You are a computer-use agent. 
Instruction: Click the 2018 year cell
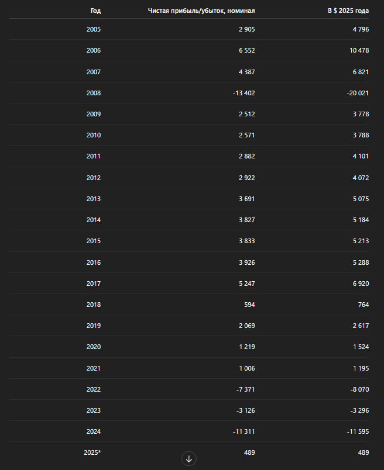point(93,305)
